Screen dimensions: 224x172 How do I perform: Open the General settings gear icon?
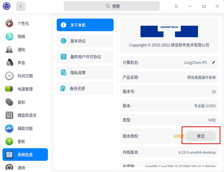tap(9, 167)
